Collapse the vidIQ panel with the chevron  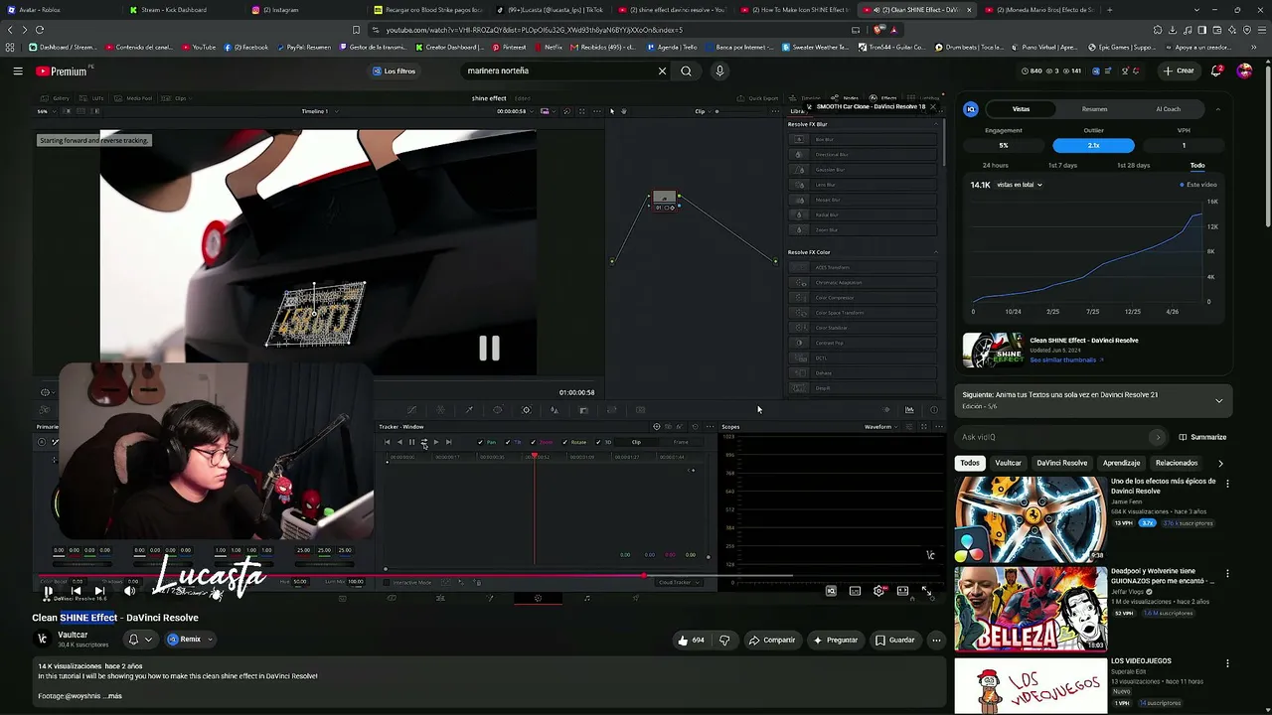(x=1218, y=109)
